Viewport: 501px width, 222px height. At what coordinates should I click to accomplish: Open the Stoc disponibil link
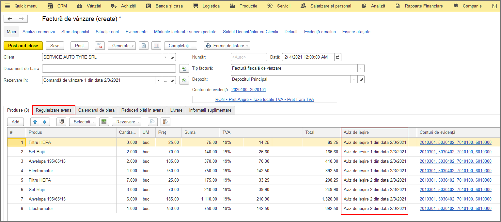[x=75, y=32]
